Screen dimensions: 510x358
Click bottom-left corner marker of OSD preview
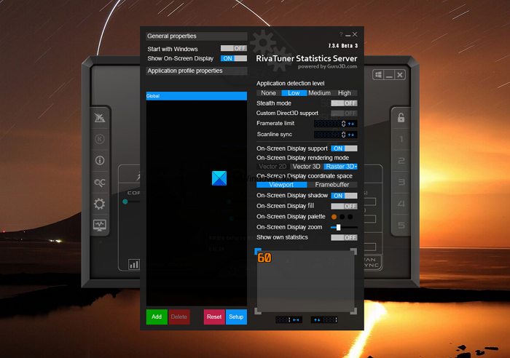258,311
